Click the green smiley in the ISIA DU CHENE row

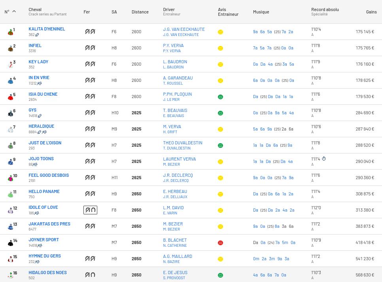pyautogui.click(x=221, y=97)
